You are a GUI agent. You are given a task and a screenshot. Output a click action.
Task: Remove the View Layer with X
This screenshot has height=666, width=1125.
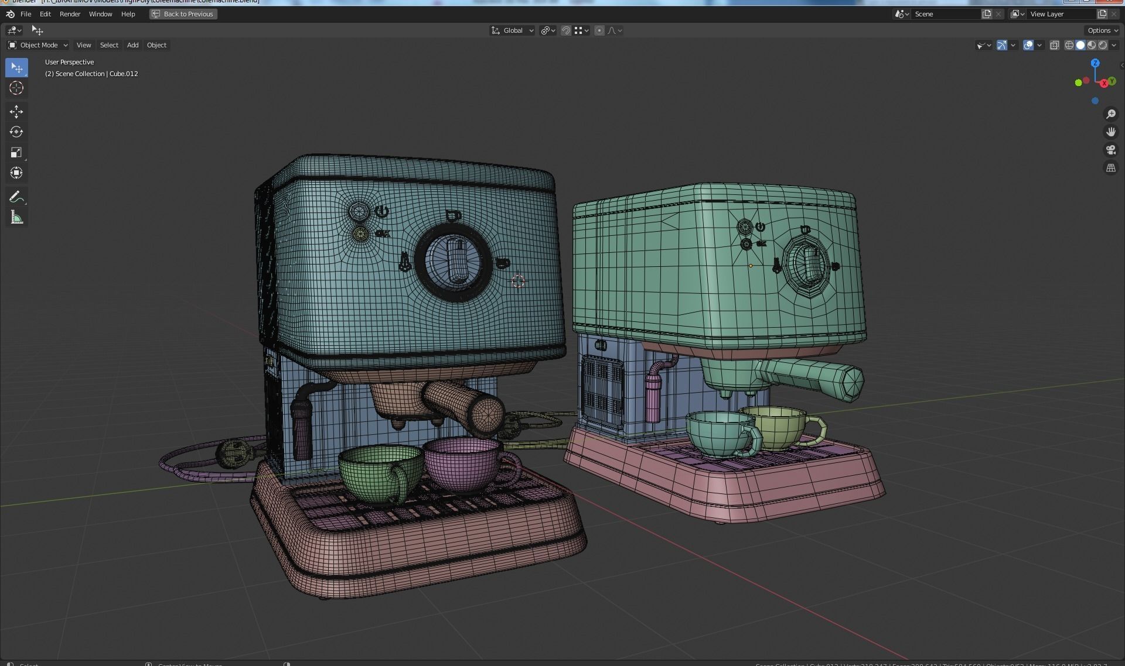click(x=1114, y=14)
